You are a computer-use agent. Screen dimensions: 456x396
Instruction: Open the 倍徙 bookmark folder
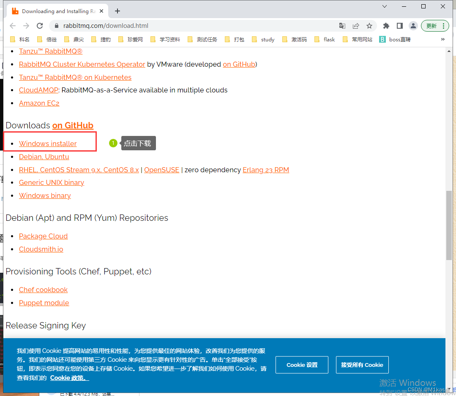(47, 40)
